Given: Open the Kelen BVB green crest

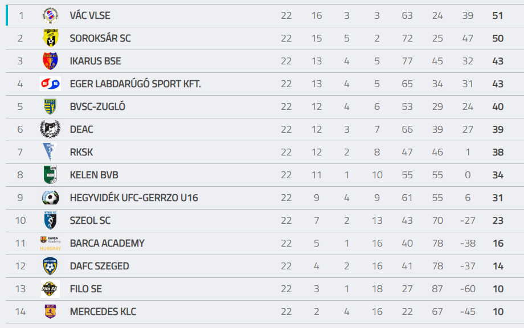Looking at the screenshot, I should [x=51, y=175].
